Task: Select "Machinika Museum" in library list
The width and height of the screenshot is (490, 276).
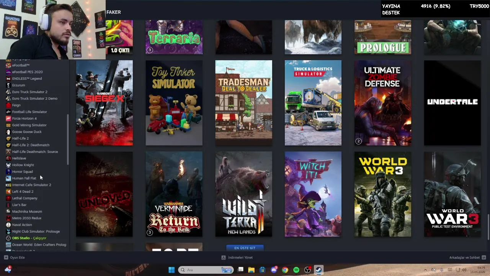Action: click(x=27, y=212)
